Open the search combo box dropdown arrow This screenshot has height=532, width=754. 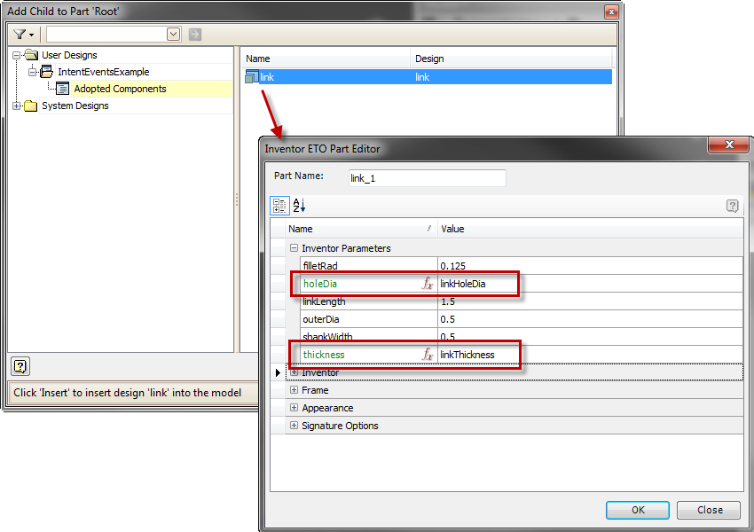(173, 34)
